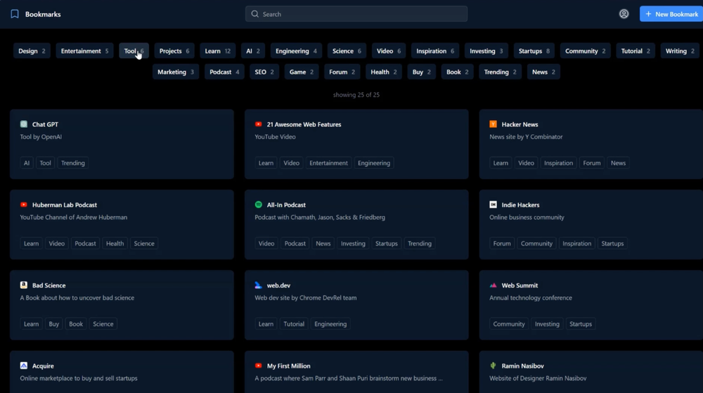Open the web.dev bookmark title
Screen dimensions: 703x393
[x=278, y=286]
